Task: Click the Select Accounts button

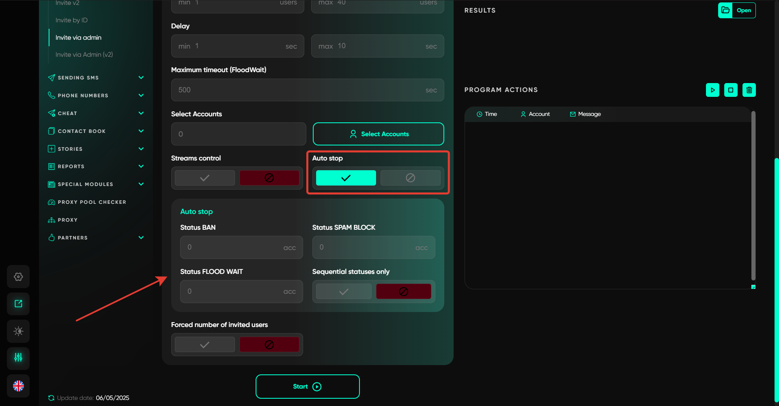Action: (378, 134)
